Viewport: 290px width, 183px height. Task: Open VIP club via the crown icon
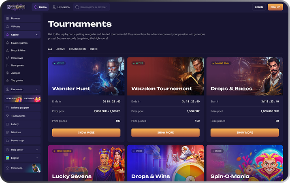click(x=7, y=26)
